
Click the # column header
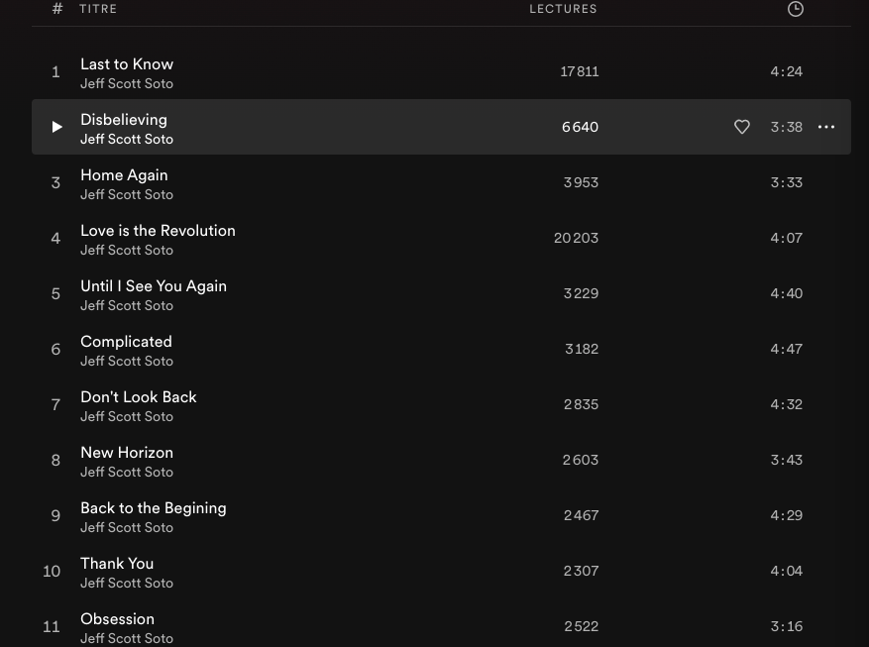(57, 9)
